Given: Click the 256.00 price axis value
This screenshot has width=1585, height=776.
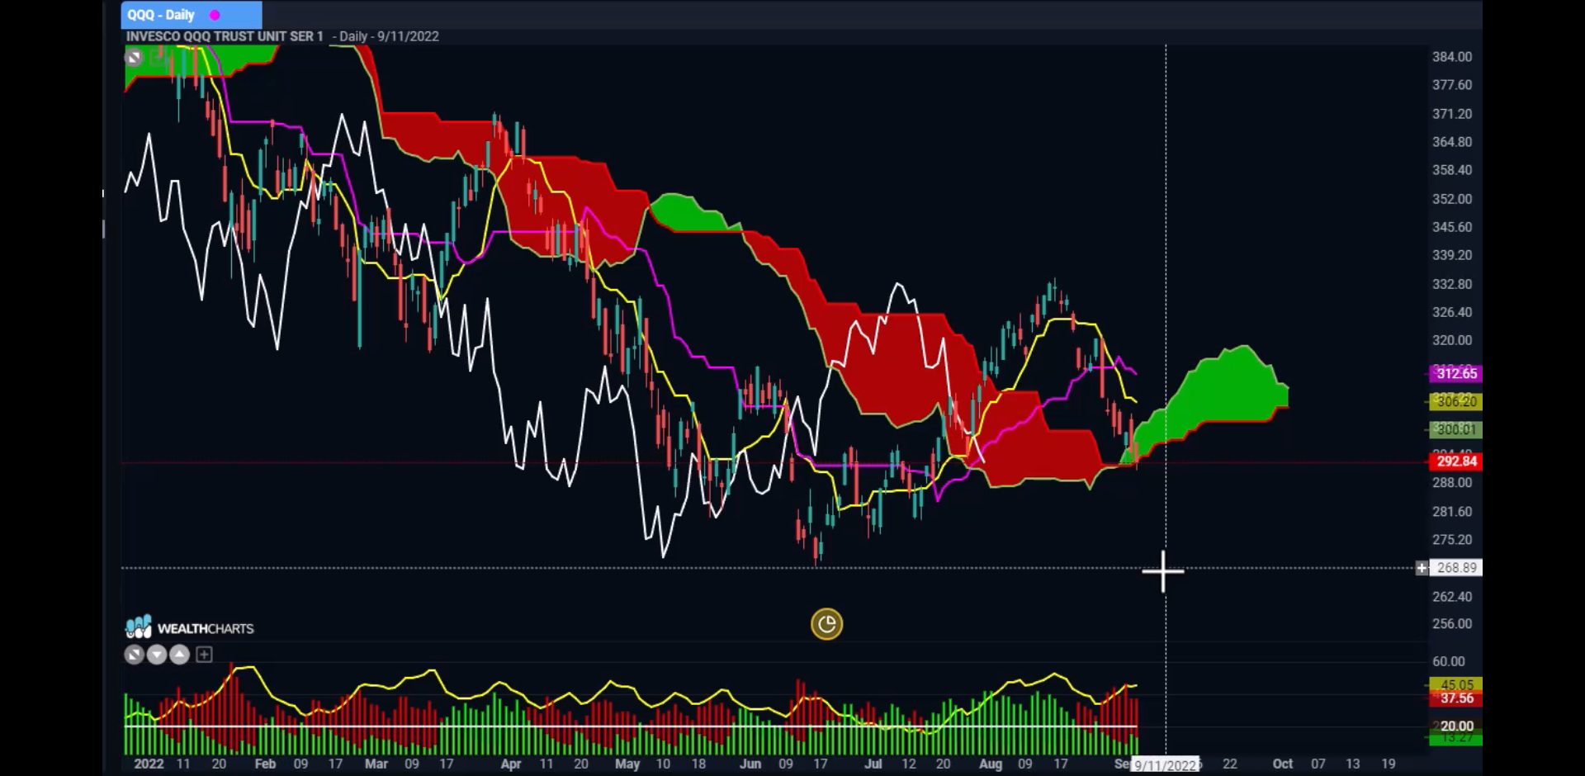Looking at the screenshot, I should click(1452, 624).
